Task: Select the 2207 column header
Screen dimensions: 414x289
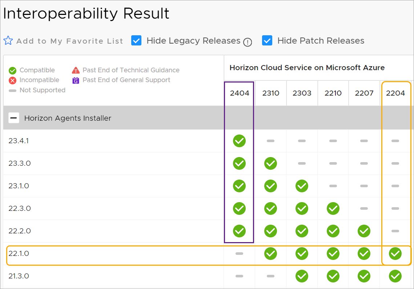Action: (x=364, y=93)
